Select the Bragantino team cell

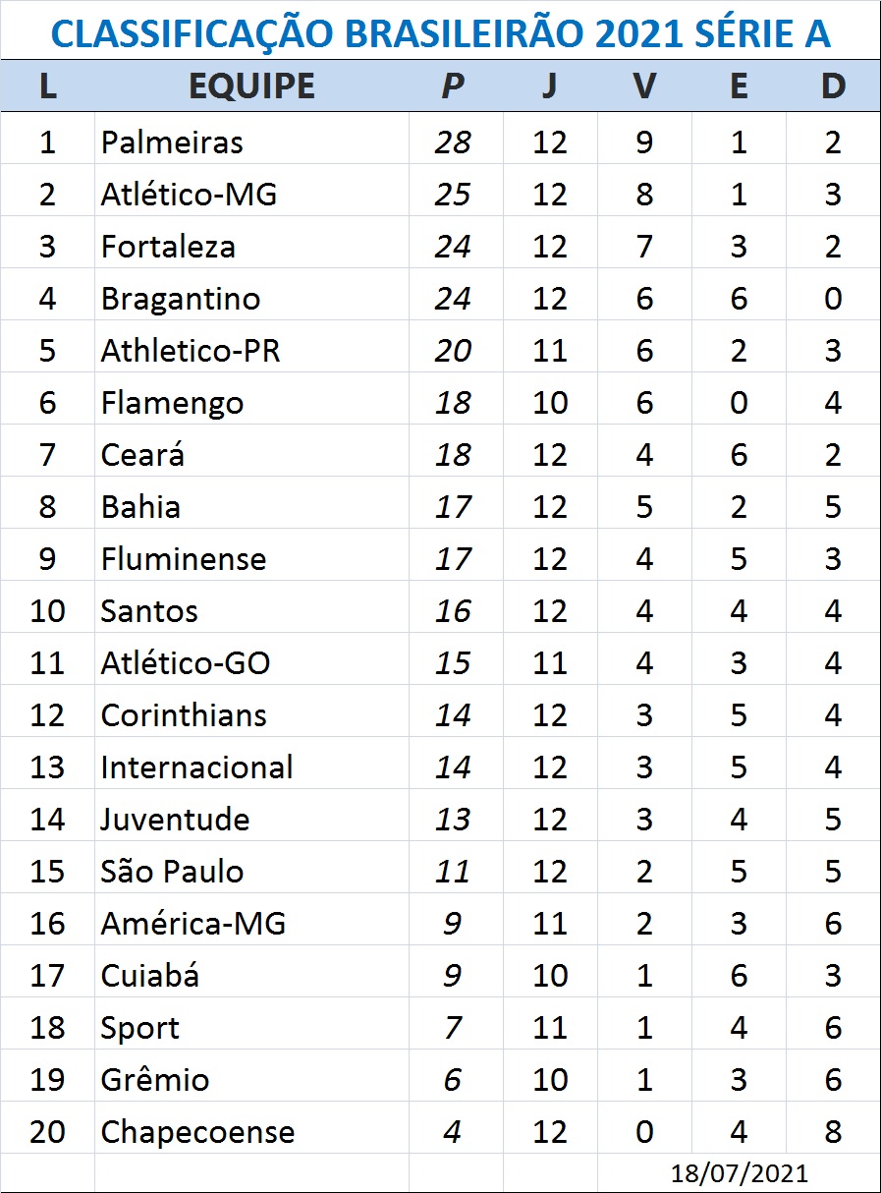pos(181,299)
